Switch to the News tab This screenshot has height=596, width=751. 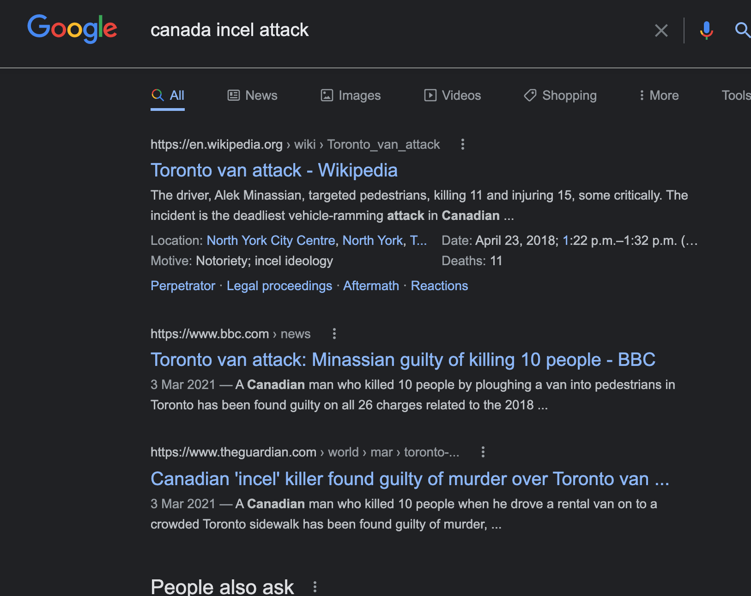(253, 95)
